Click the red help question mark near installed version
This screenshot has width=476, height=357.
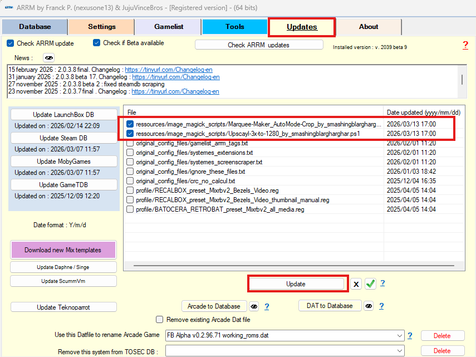(x=465, y=45)
